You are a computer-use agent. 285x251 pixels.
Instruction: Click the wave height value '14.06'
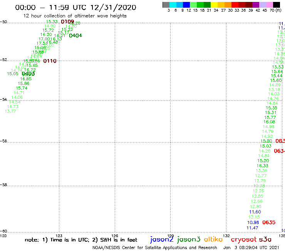tap(17, 97)
